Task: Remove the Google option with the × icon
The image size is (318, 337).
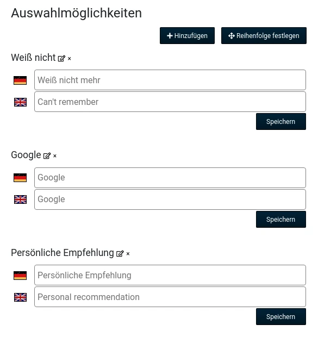Action: pyautogui.click(x=55, y=156)
